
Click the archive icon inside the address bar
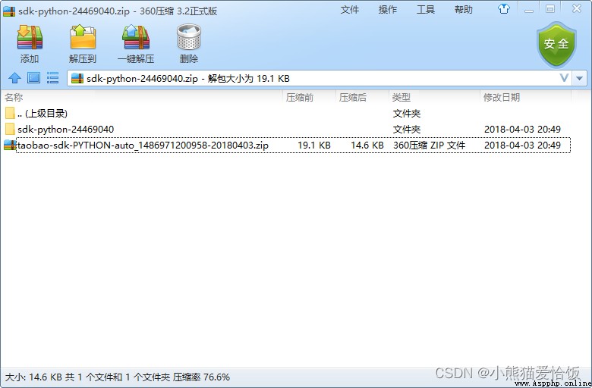pos(77,78)
